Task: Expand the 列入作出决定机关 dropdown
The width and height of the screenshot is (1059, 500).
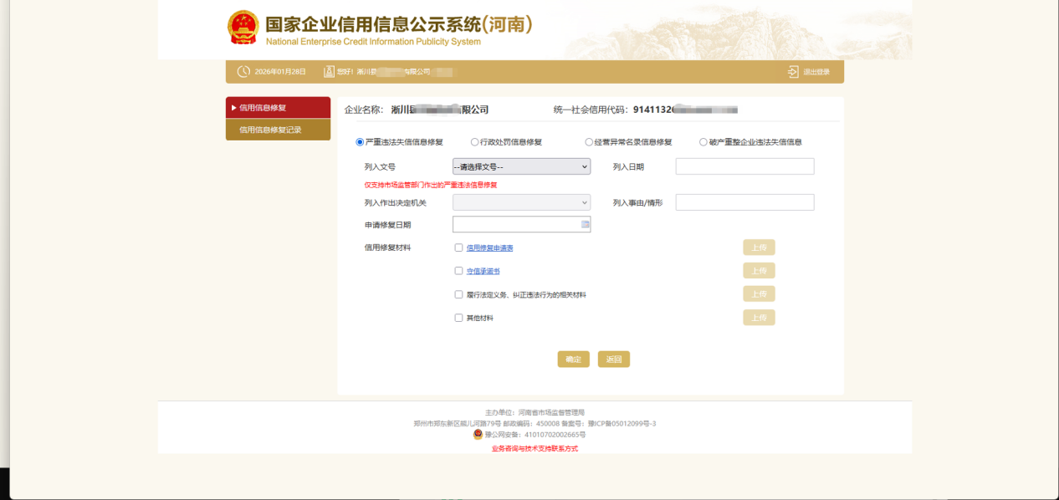Action: point(521,202)
